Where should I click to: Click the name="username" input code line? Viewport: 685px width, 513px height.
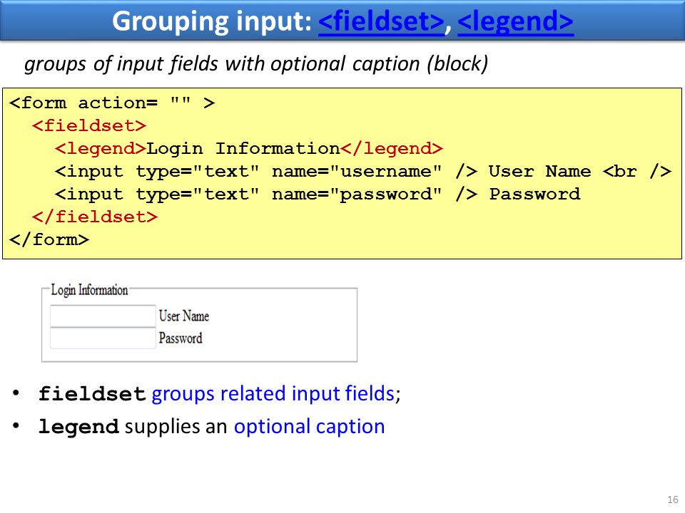(x=362, y=172)
